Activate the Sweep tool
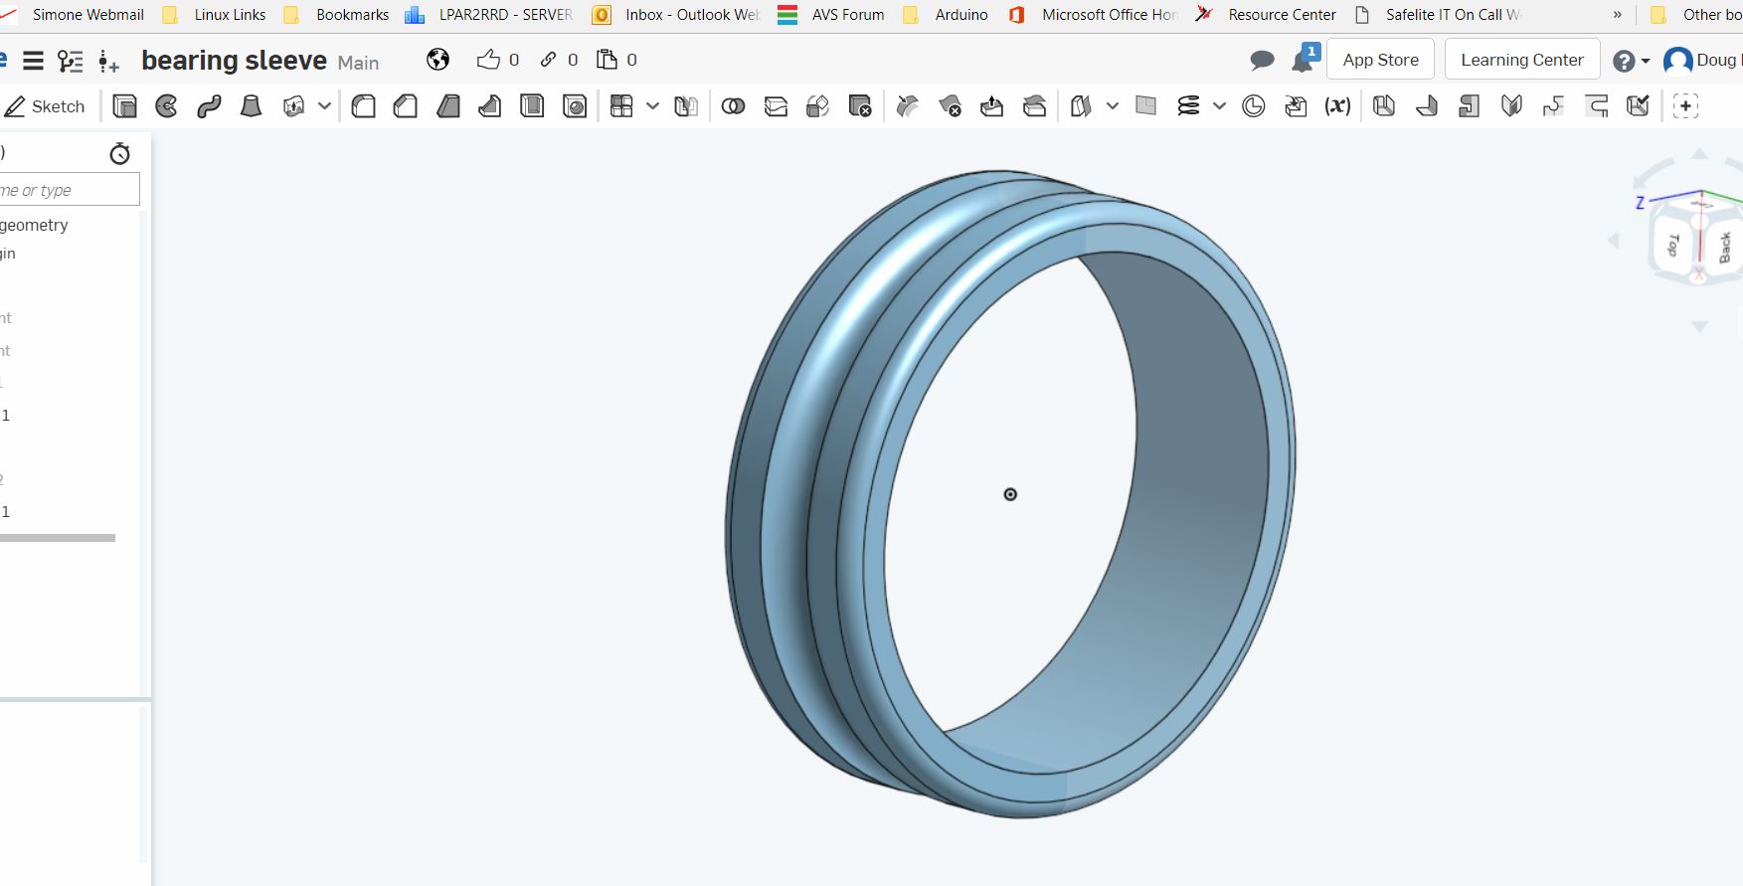The width and height of the screenshot is (1743, 886). pyautogui.click(x=209, y=106)
